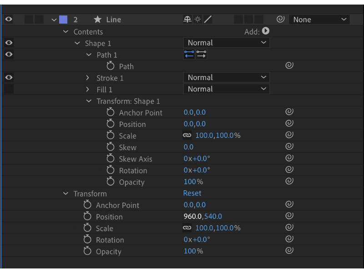Toggle layer Anchor Point stopwatch
364x273 pixels.
point(87,205)
